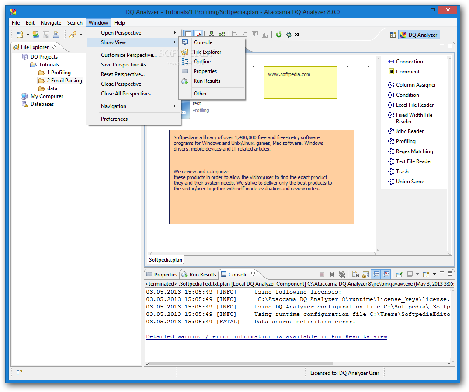
Task: Minimize the Console panel
Action: click(x=442, y=273)
